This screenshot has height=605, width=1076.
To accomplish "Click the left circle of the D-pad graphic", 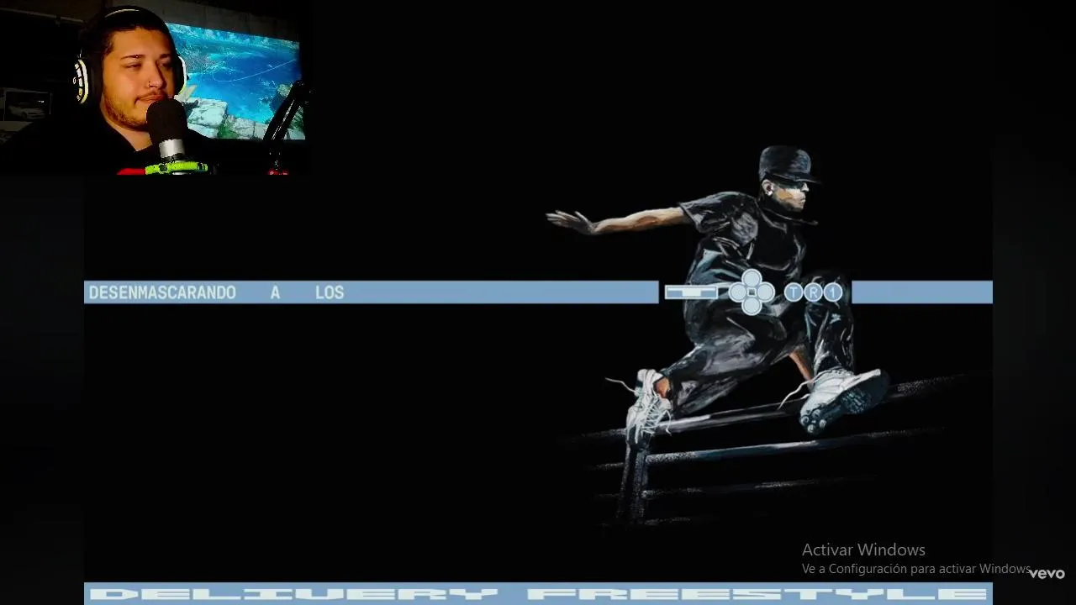I will (x=738, y=292).
